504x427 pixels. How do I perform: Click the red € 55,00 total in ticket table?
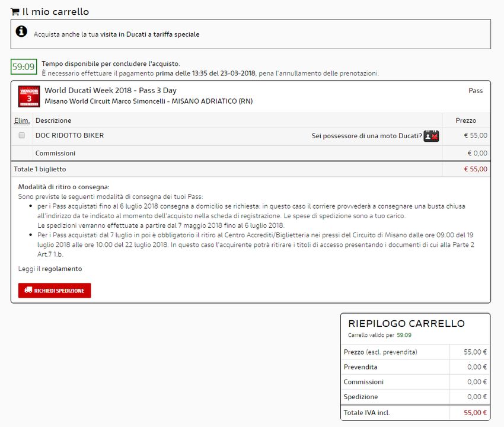pyautogui.click(x=476, y=169)
